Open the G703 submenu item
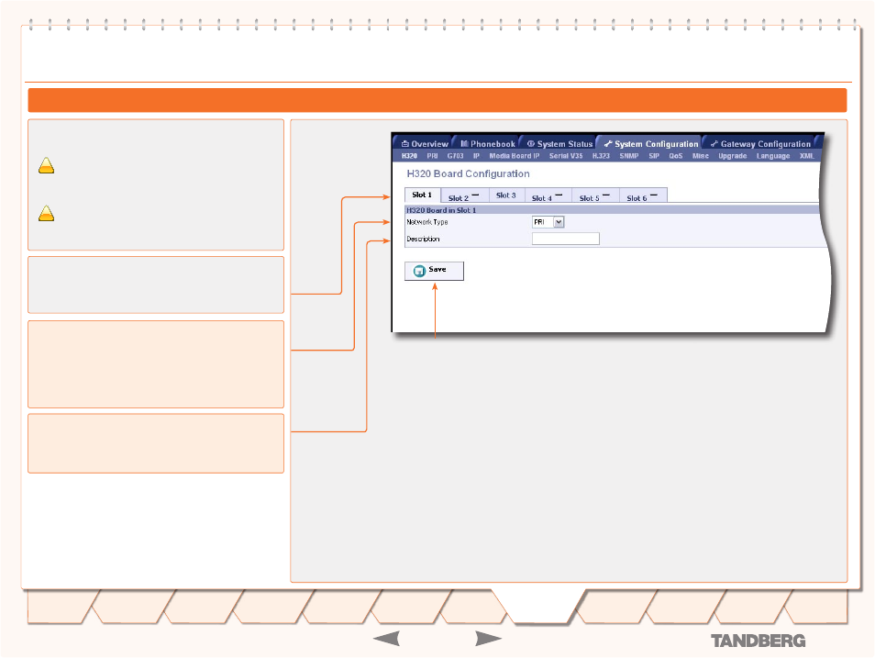875x658 pixels. [x=455, y=156]
